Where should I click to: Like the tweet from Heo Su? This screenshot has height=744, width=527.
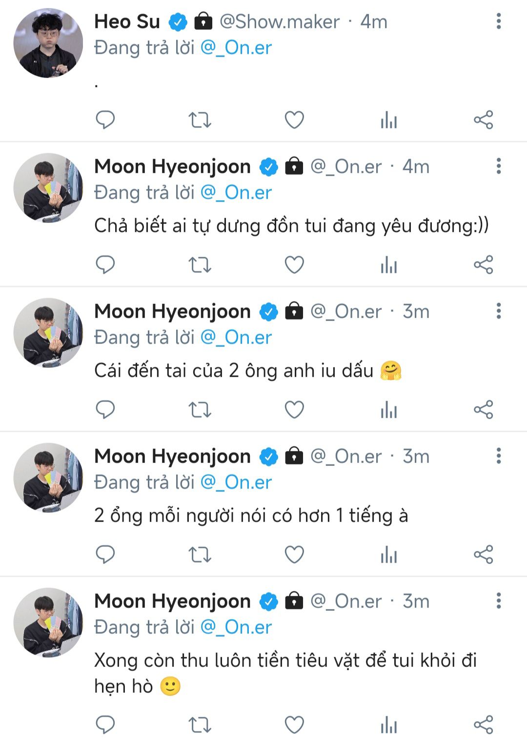(x=294, y=120)
